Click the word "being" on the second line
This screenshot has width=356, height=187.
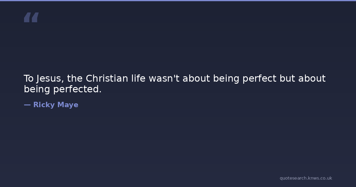[x=37, y=89]
